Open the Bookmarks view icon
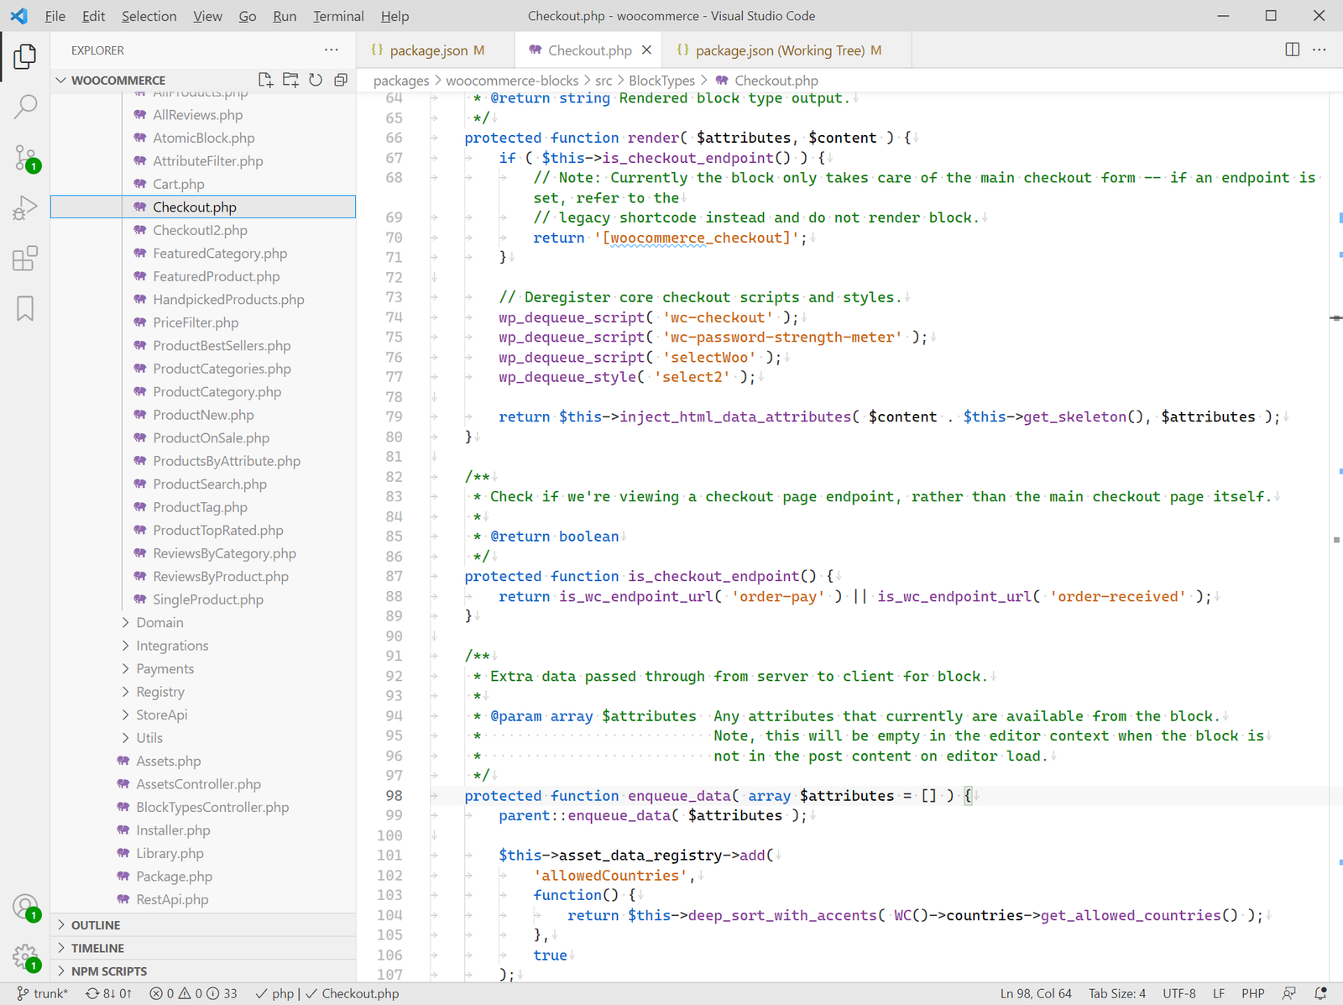1343x1005 pixels. [x=25, y=308]
